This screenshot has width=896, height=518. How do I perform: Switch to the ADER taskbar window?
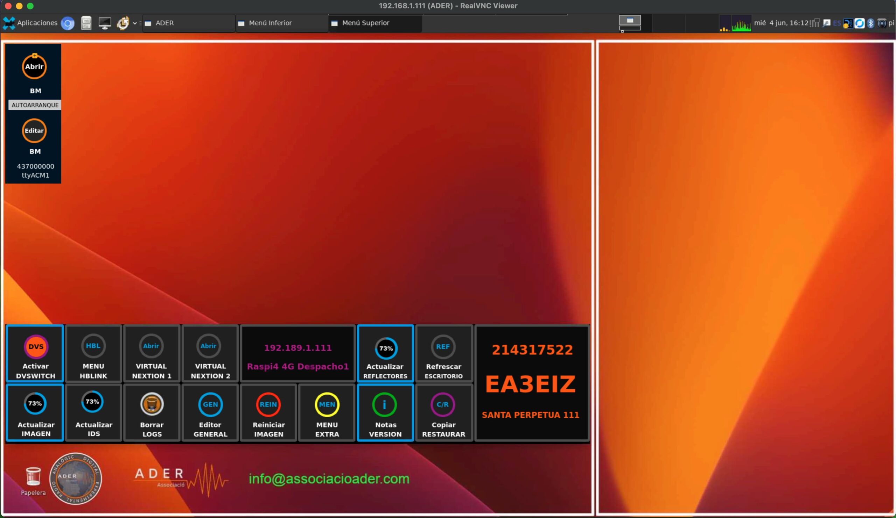188,23
